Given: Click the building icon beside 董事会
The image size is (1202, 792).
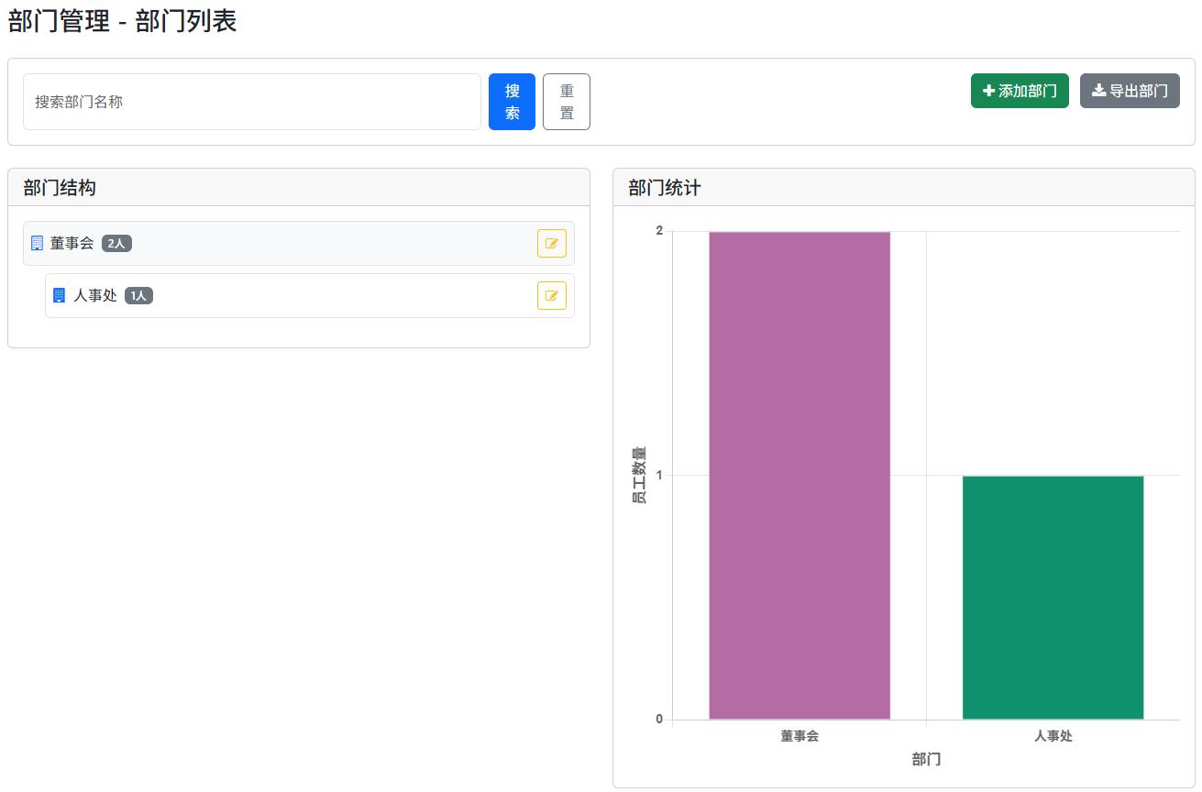Looking at the screenshot, I should click(x=37, y=244).
